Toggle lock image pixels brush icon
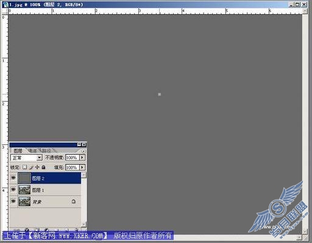This screenshot has height=243, width=312. coord(31,167)
